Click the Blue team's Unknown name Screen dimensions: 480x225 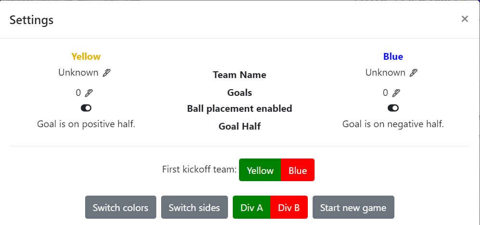click(x=385, y=73)
